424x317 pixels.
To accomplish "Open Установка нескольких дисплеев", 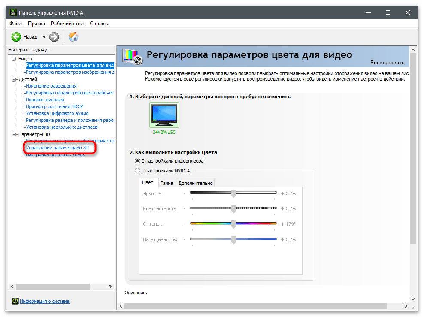I will (x=62, y=127).
